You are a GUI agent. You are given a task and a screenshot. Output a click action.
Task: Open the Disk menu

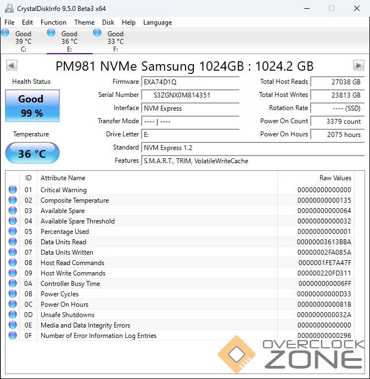(108, 22)
